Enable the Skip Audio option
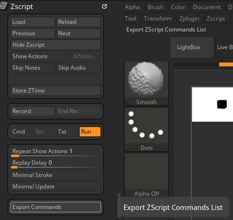233x220 pixels. point(79,68)
